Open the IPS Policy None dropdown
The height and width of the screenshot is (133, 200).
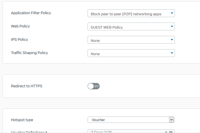131,40
